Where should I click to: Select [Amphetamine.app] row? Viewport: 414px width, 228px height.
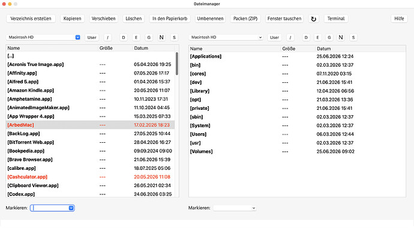click(90, 99)
